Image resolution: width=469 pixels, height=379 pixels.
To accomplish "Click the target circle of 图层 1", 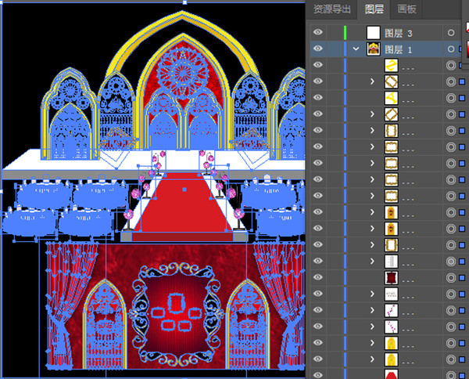I will [x=451, y=49].
